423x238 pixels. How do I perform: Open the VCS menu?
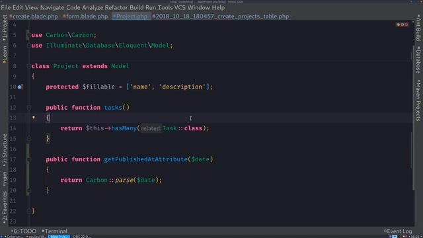click(x=180, y=7)
